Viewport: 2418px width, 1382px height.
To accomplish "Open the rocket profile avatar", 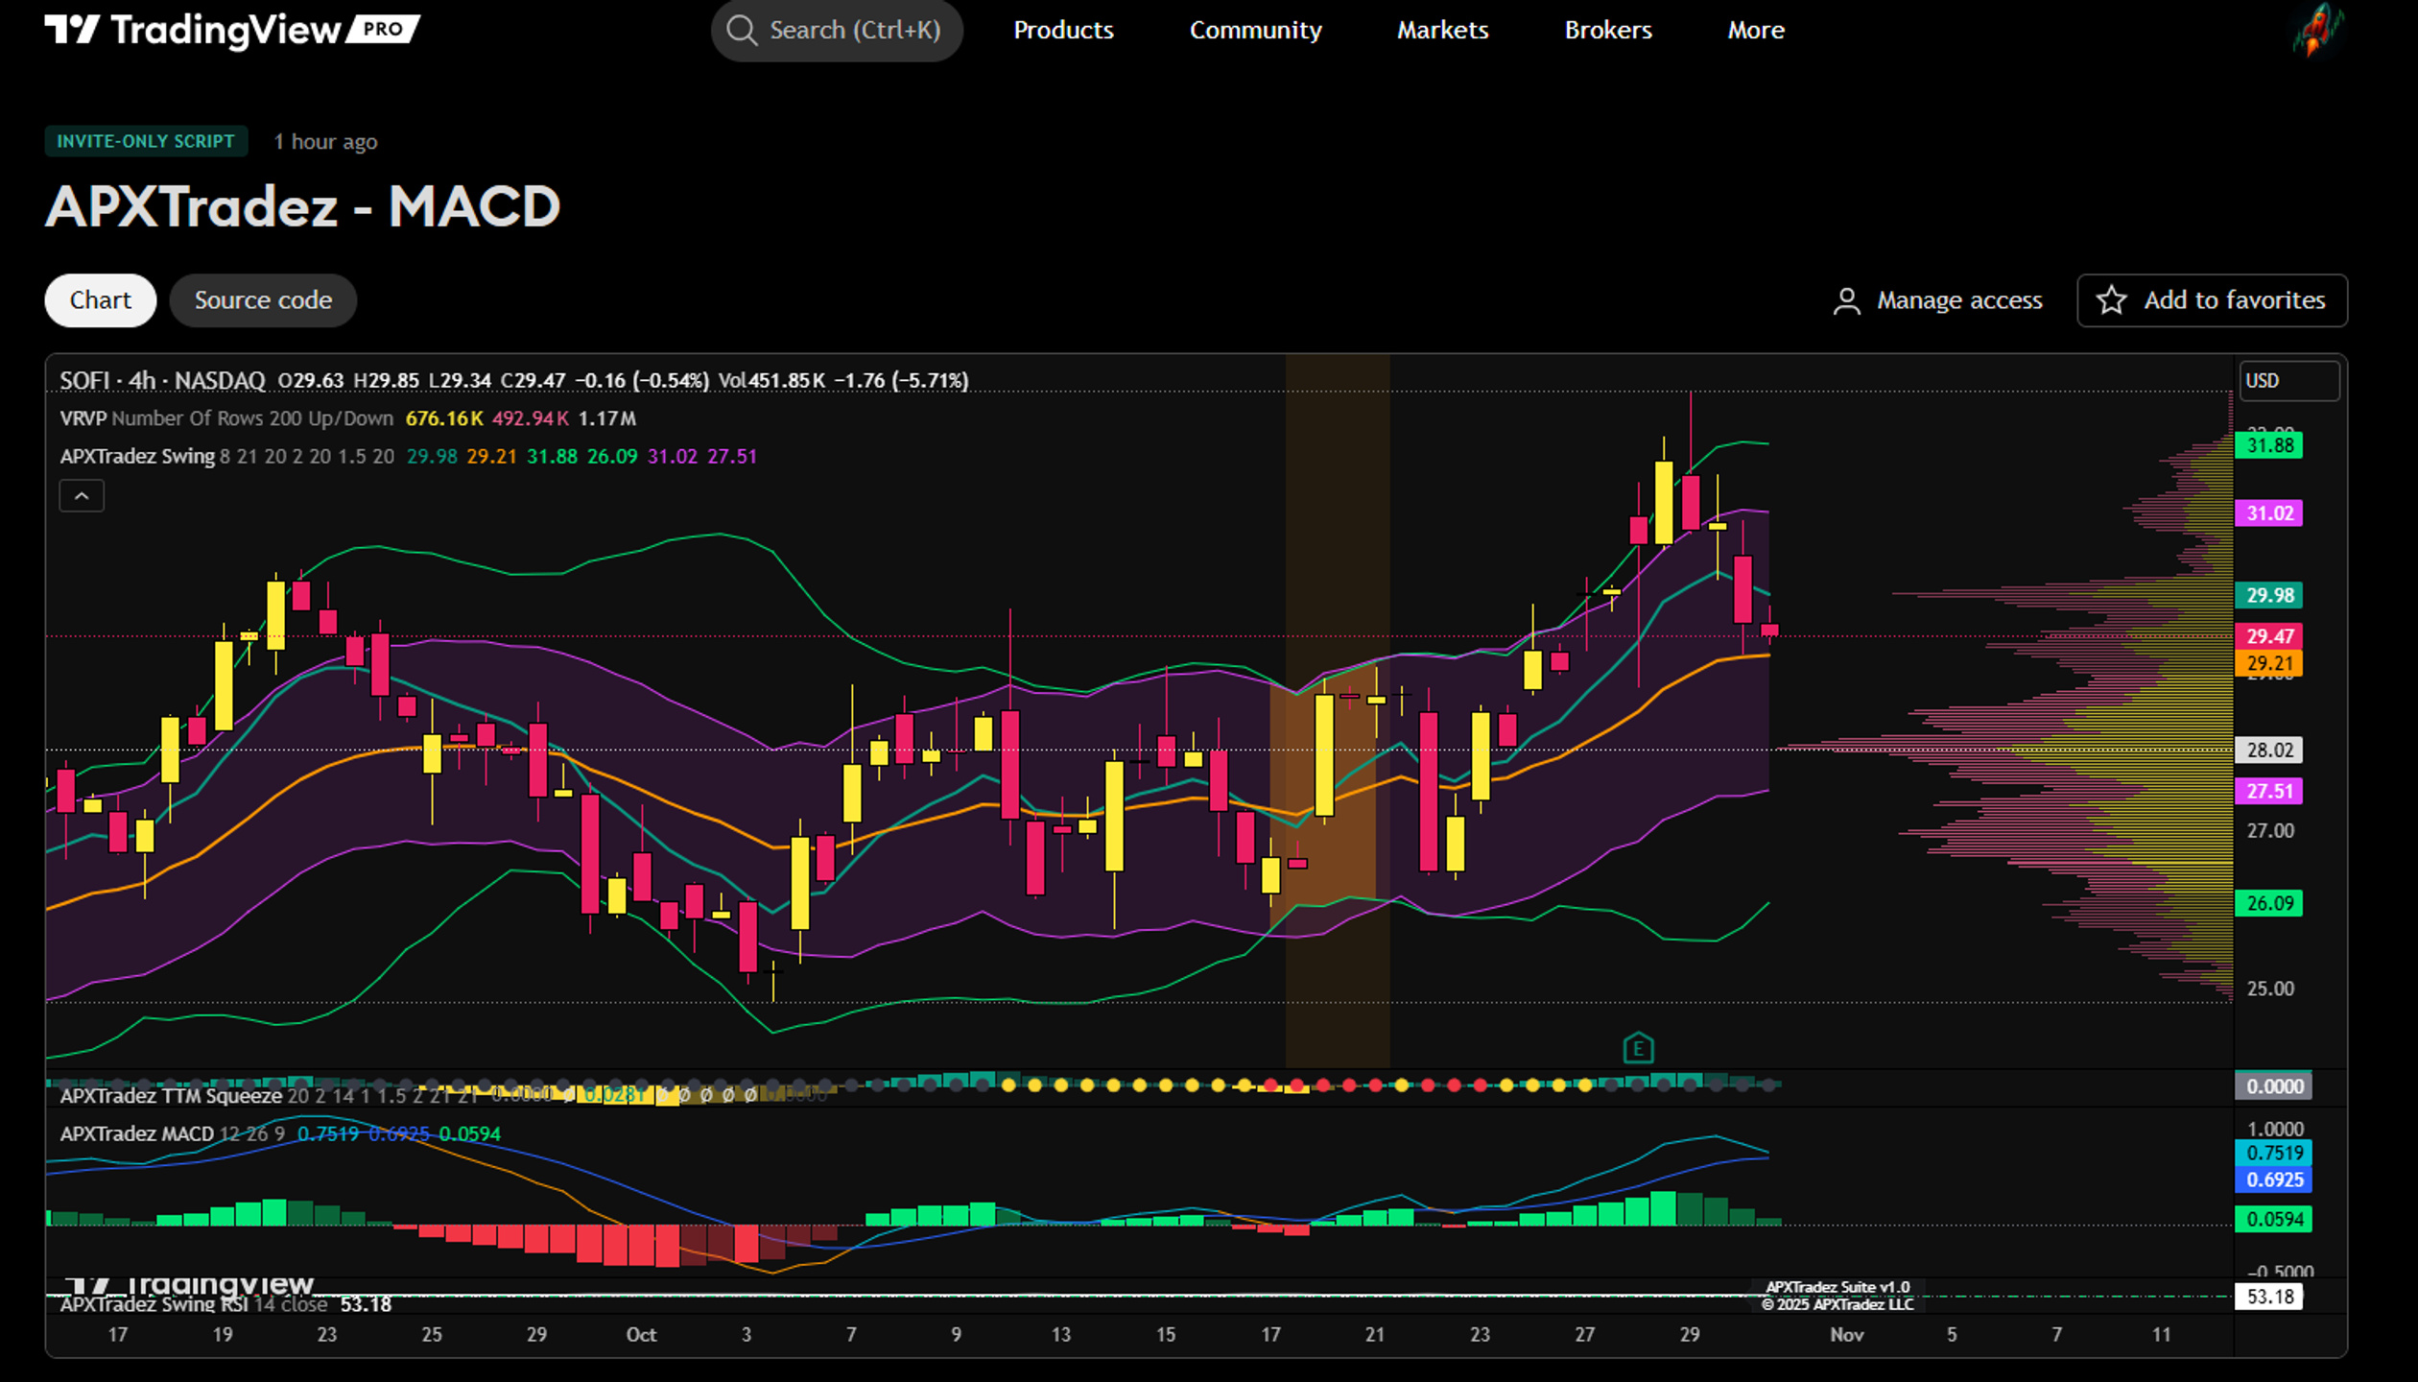I will 2317,30.
